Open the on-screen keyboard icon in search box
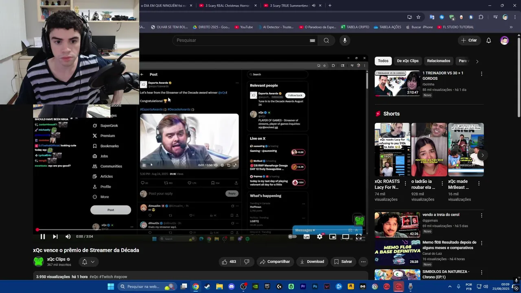The image size is (521, 293). pyautogui.click(x=312, y=40)
